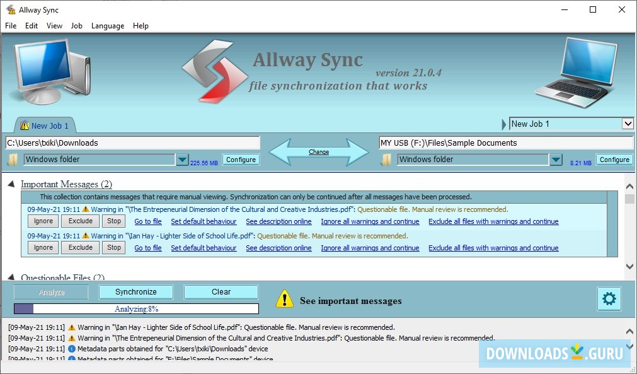Open the Help menu

[141, 26]
